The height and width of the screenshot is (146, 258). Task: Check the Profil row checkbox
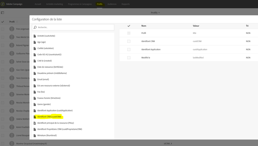pos(129,33)
